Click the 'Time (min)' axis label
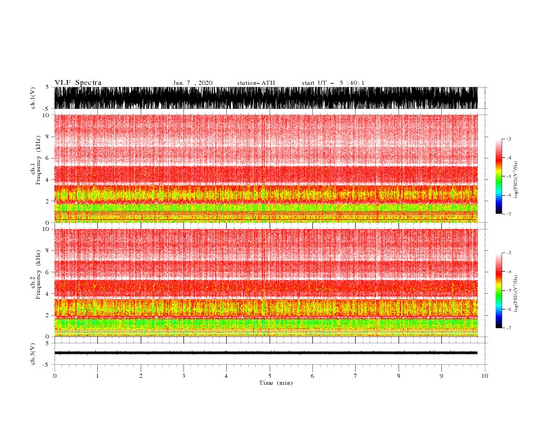 point(276,383)
